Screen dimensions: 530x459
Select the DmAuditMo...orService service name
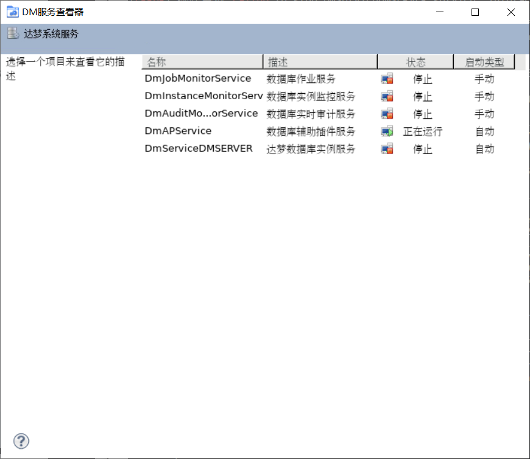(201, 114)
